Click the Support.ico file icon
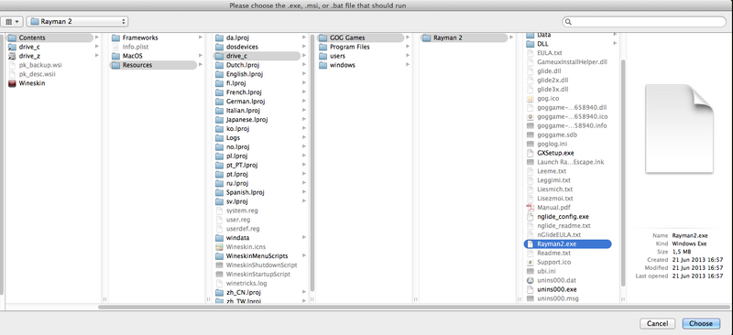 pyautogui.click(x=531, y=262)
